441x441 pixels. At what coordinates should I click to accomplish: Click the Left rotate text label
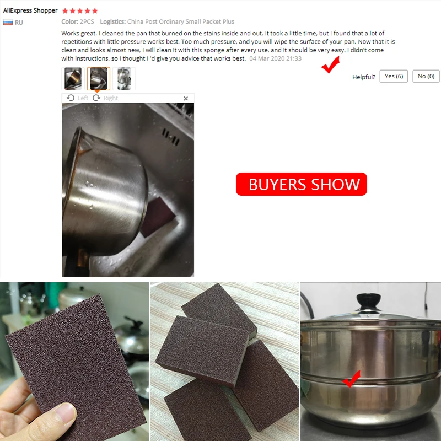tap(83, 98)
